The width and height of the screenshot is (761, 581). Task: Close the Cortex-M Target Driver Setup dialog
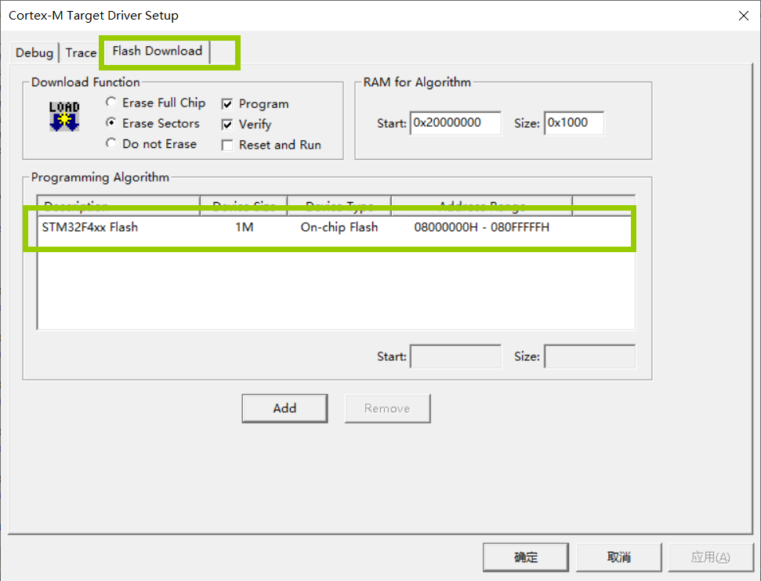[743, 16]
